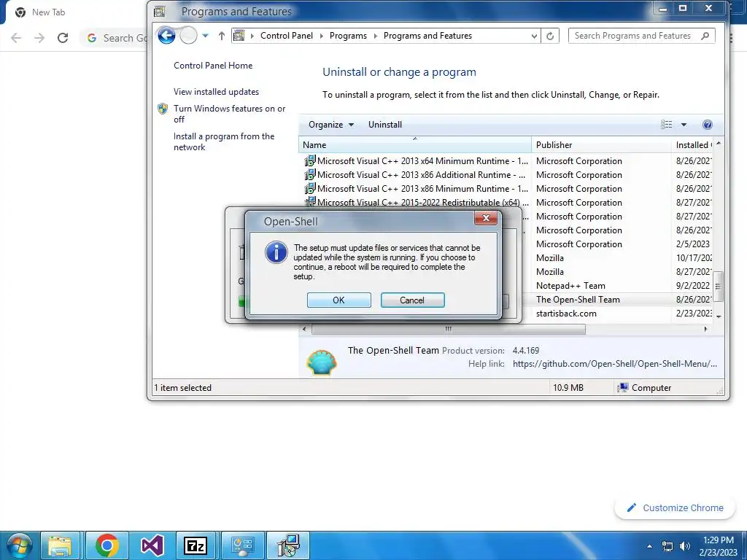This screenshot has height=560, width=747.
Task: Click the Open-Shell seashell icon in details pane
Action: [x=322, y=362]
